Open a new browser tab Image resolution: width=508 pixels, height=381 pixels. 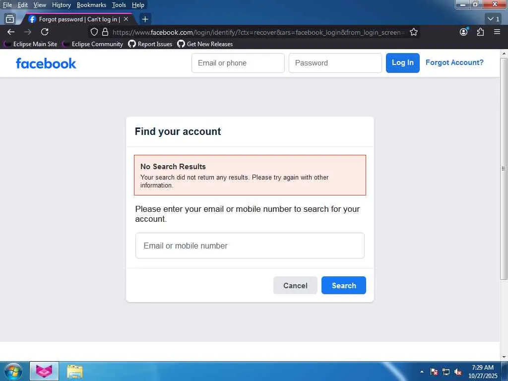(145, 19)
